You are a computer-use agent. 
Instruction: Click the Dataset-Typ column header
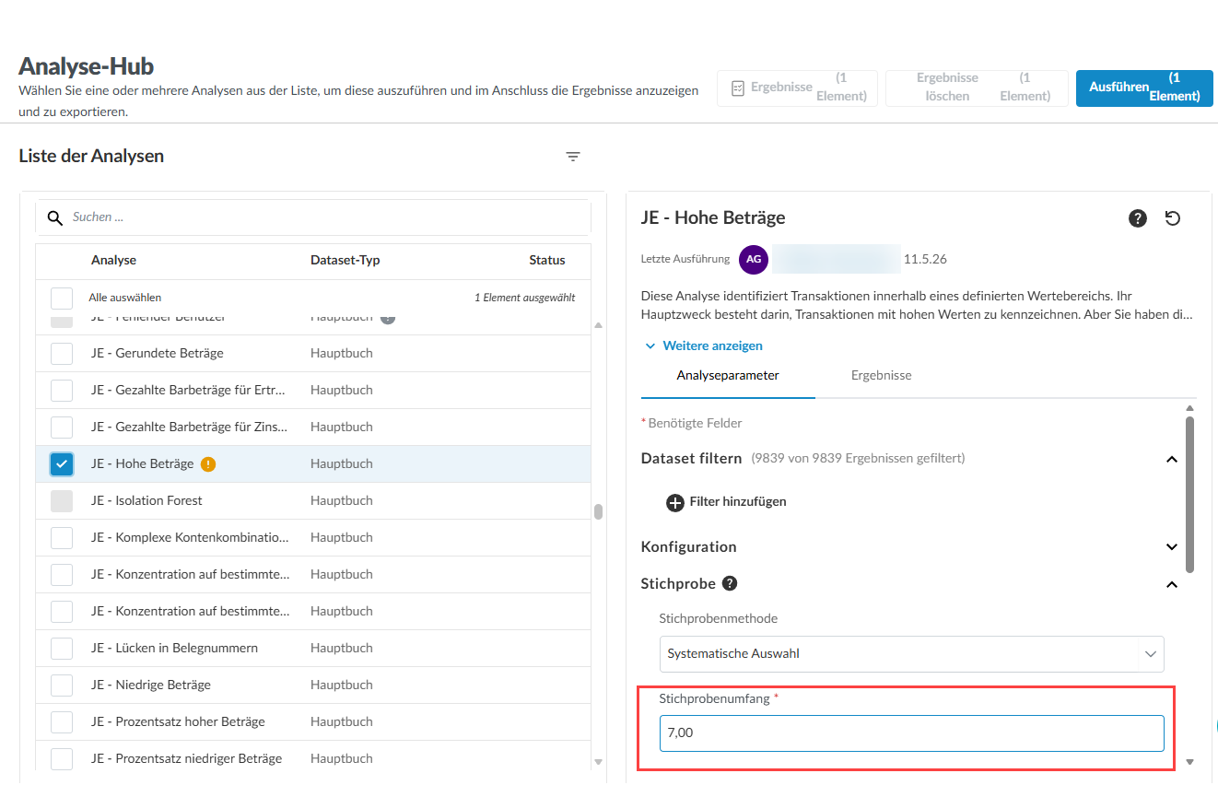tap(345, 261)
